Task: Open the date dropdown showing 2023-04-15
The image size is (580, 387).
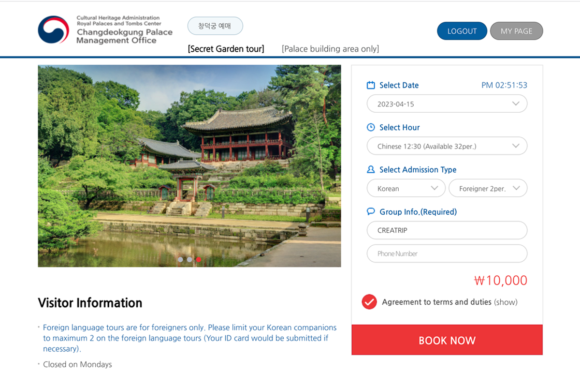Action: 447,104
